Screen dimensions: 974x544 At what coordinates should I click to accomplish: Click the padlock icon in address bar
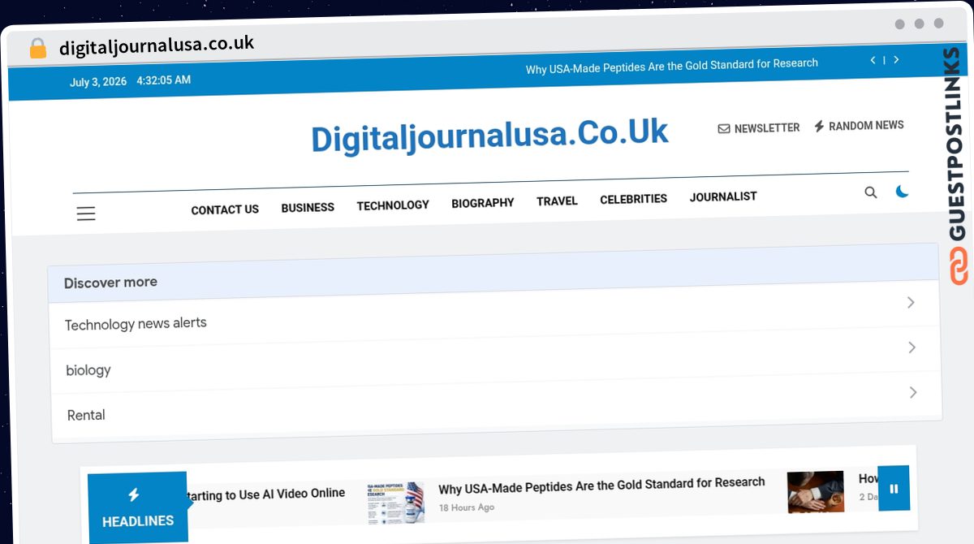point(38,49)
